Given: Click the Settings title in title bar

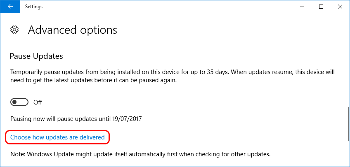Looking at the screenshot, I should pyautogui.click(x=34, y=7).
